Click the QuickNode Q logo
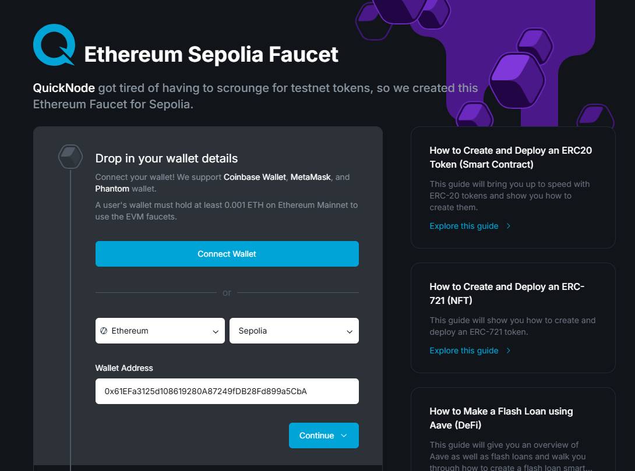This screenshot has height=471, width=635. 54,44
